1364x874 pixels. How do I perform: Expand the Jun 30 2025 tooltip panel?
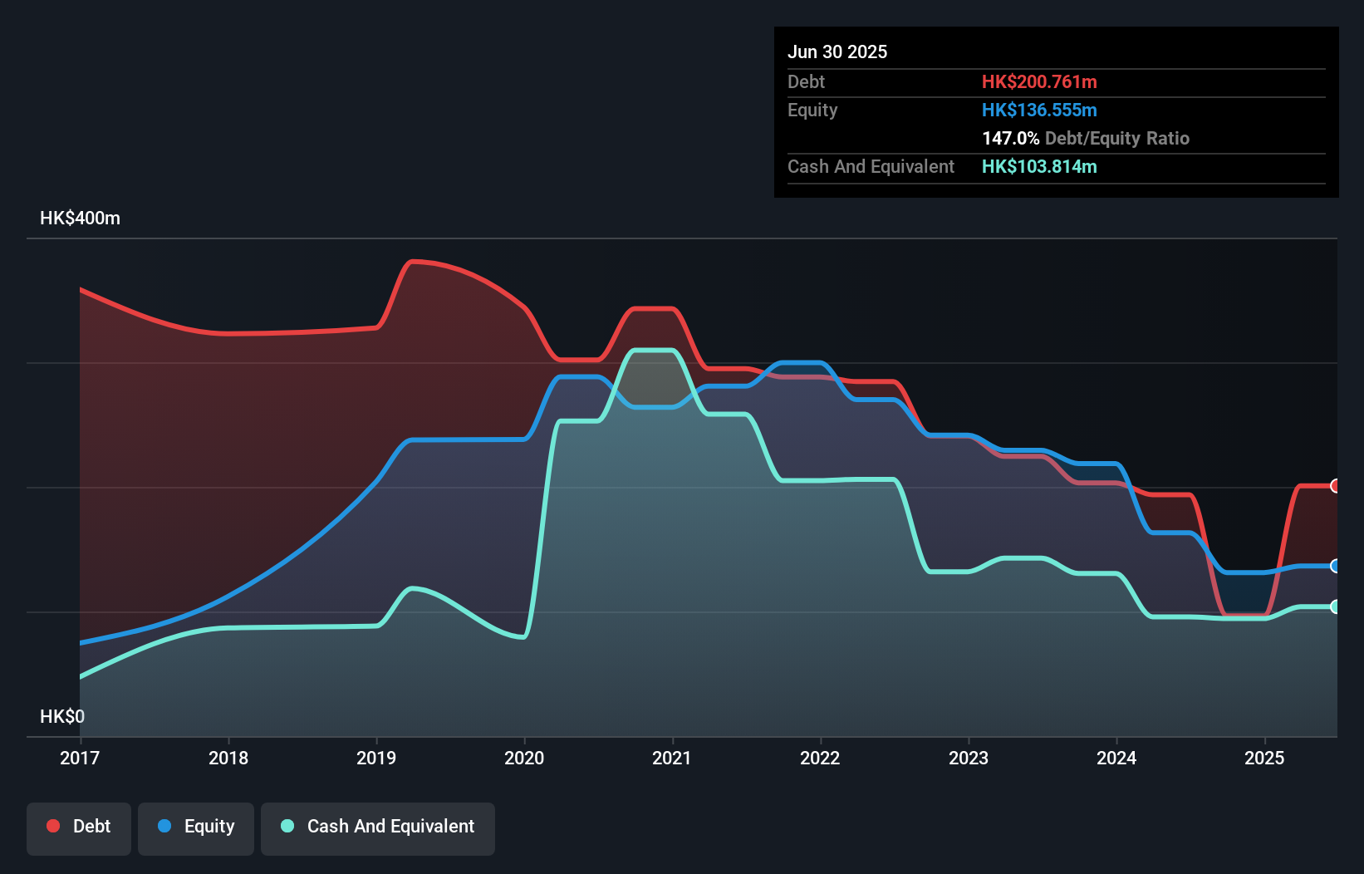[x=837, y=52]
